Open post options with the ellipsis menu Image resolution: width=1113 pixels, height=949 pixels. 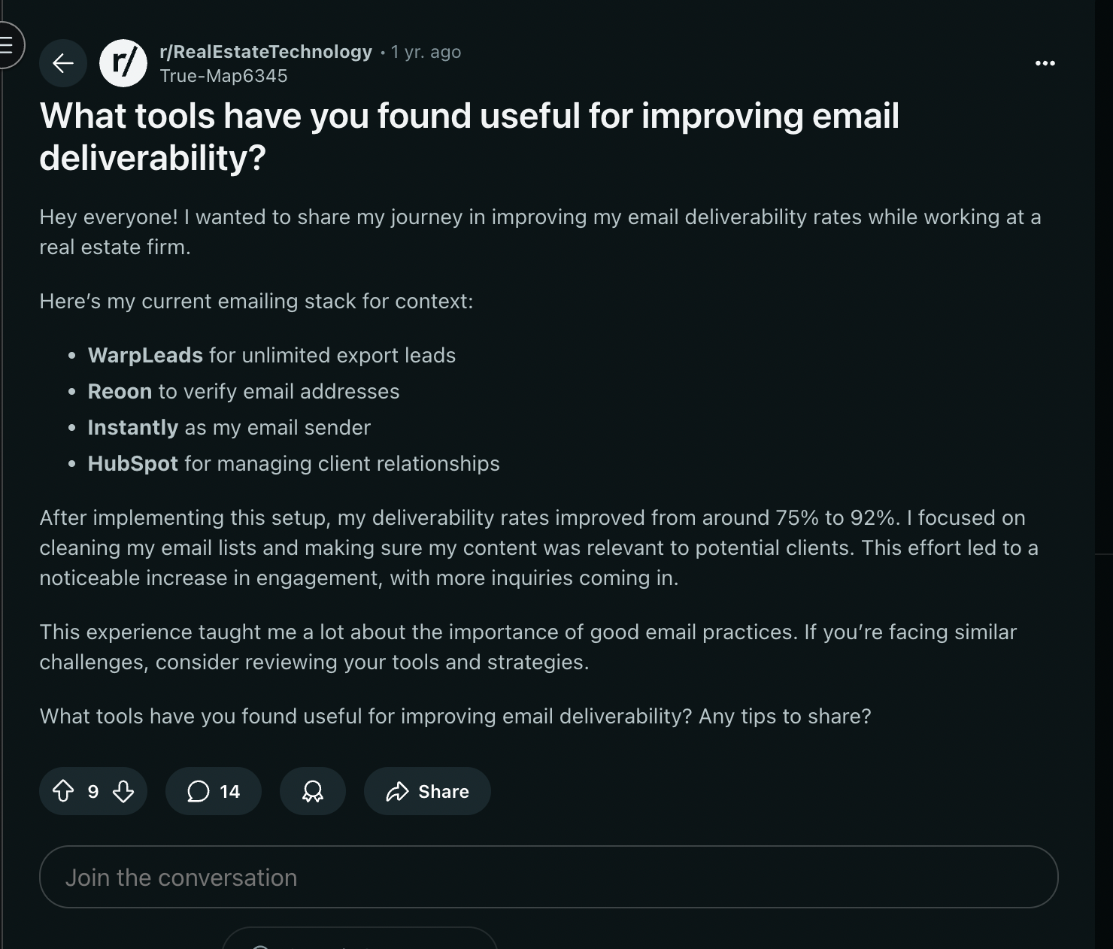click(x=1045, y=63)
